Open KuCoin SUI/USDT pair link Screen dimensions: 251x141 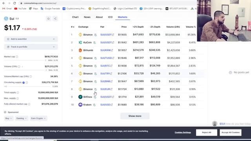click(107, 43)
